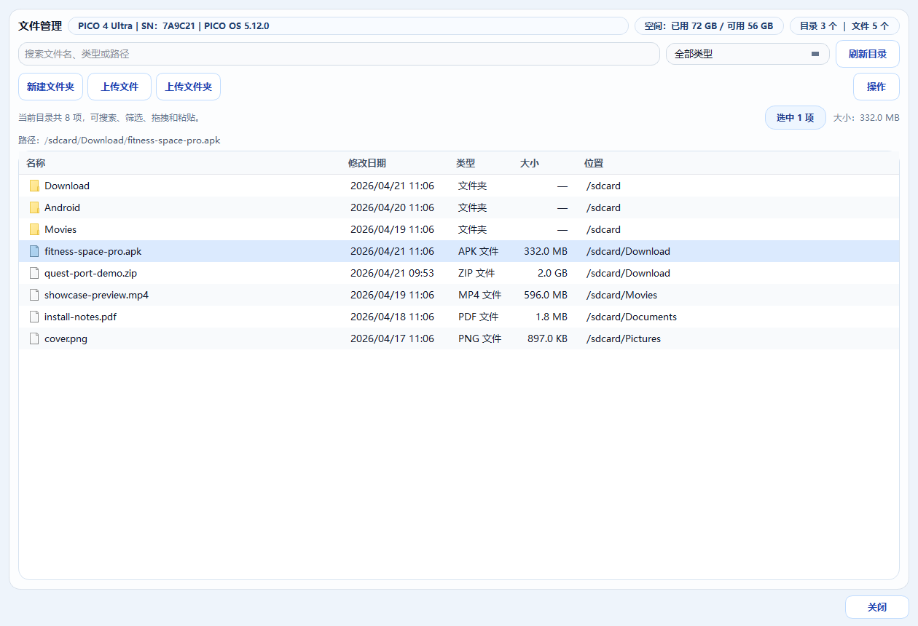The width and height of the screenshot is (918, 626).
Task: Click the Download folder icon
Action: [x=34, y=186]
